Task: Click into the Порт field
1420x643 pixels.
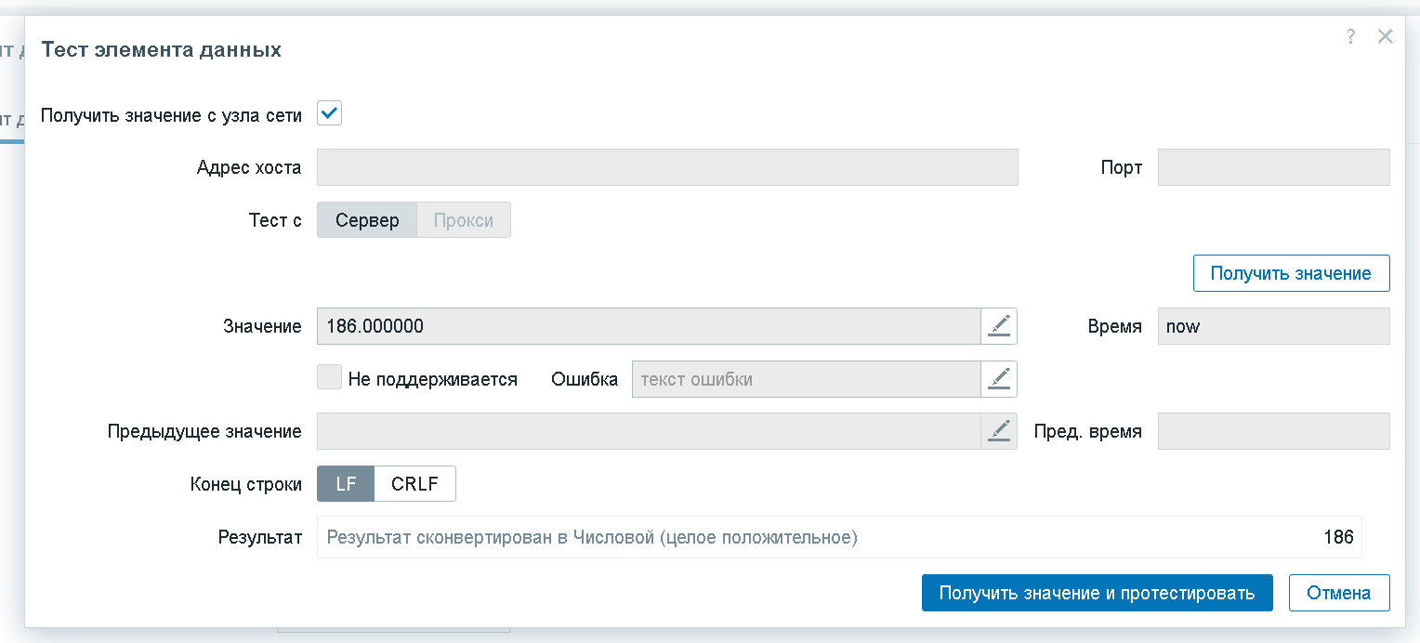Action: [1273, 168]
